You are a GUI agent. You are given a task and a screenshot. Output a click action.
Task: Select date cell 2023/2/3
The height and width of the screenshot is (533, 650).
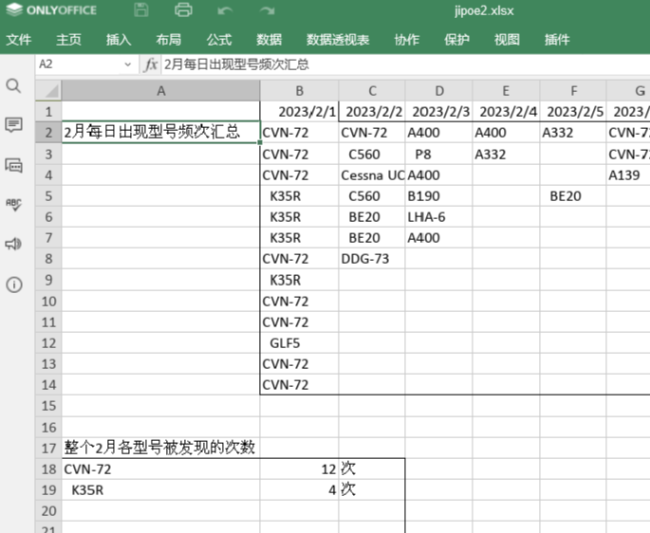439,112
